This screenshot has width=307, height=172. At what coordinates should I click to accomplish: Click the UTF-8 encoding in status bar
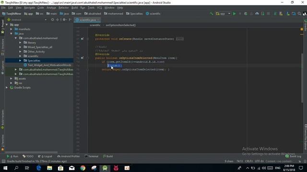(x=260, y=161)
